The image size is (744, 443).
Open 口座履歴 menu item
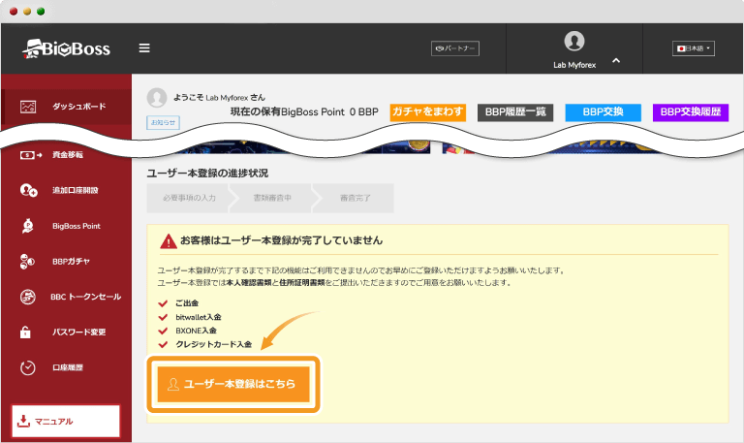67,367
